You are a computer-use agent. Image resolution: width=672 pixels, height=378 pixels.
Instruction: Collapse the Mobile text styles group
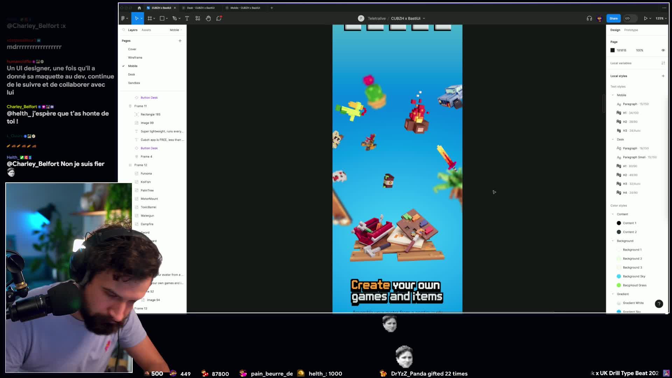(x=612, y=95)
